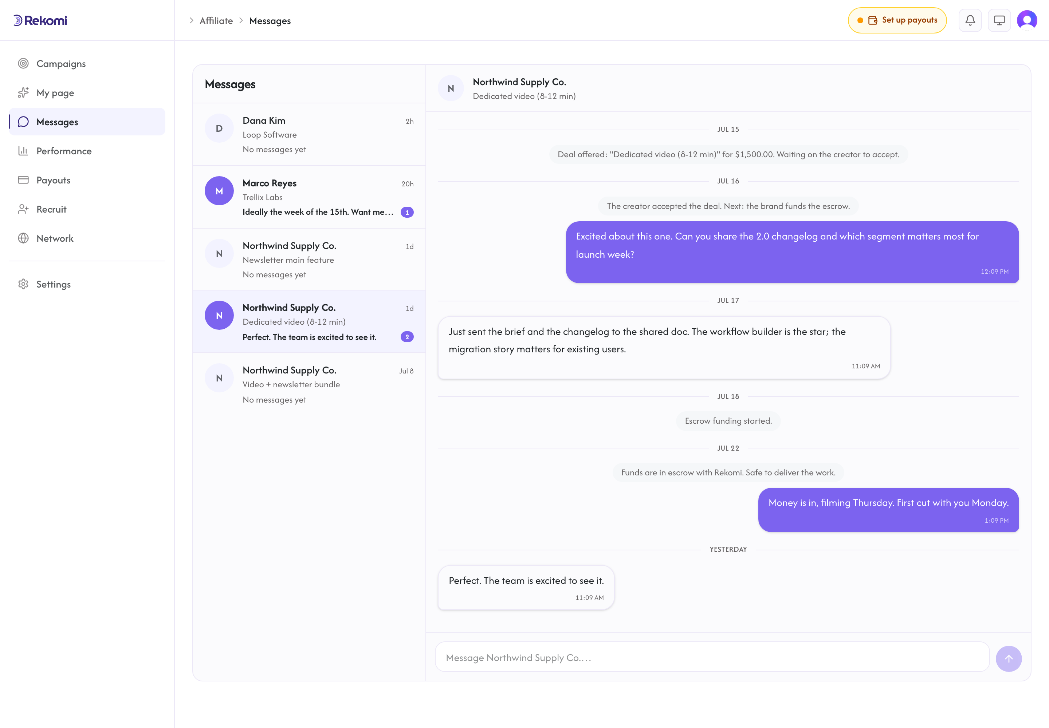Click the 'Funds are in escrow' notice
1049x728 pixels.
(x=728, y=472)
